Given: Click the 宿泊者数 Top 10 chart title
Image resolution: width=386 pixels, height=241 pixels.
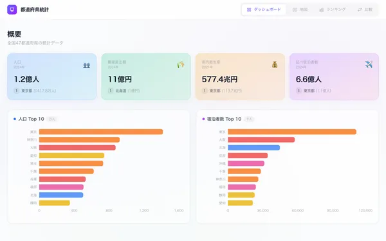Looking at the screenshot, I should point(225,119).
